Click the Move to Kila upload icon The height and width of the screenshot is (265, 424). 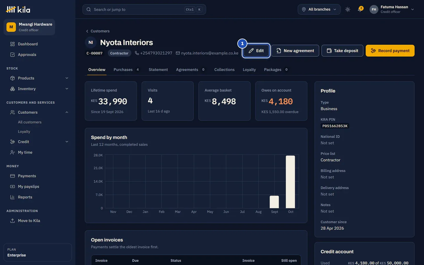pos(12,221)
